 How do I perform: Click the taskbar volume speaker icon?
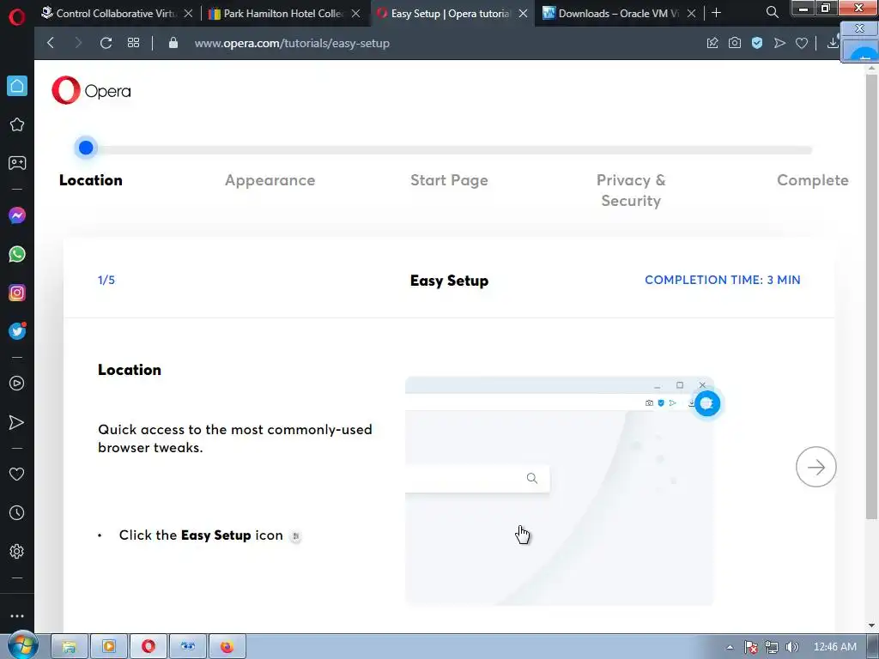[x=791, y=647]
